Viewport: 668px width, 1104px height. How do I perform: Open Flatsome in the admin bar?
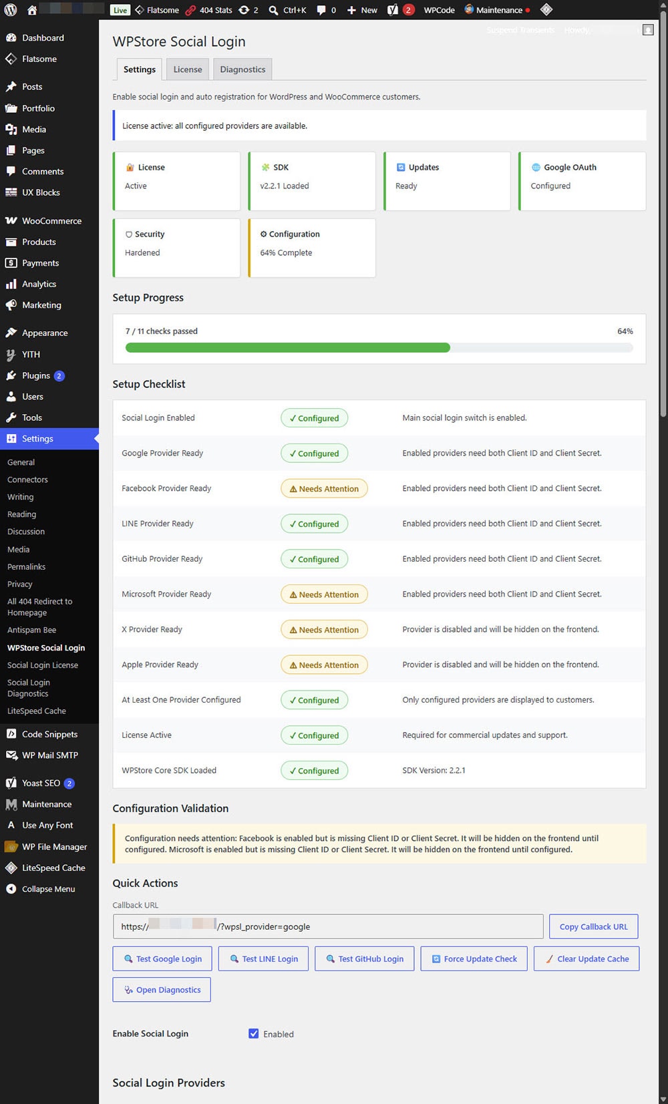click(157, 10)
